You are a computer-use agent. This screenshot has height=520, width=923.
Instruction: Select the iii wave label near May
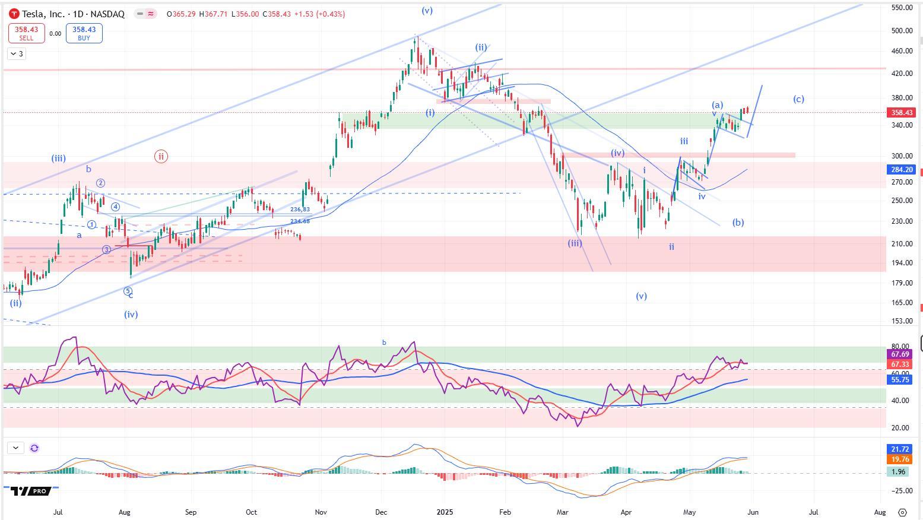coord(684,141)
